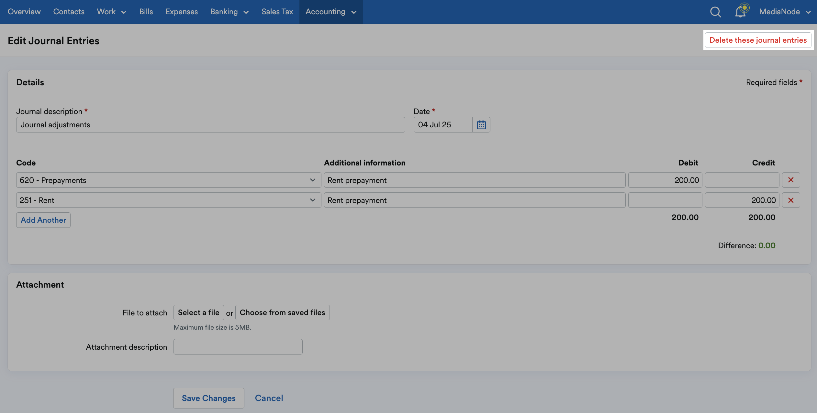Open the Bills page
This screenshot has width=817, height=413.
click(146, 12)
